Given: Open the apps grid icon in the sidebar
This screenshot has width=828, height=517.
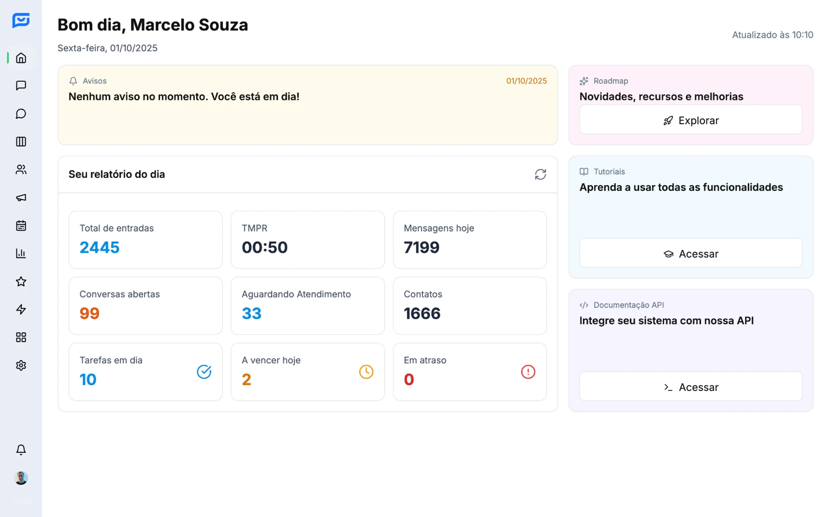Looking at the screenshot, I should click(21, 337).
